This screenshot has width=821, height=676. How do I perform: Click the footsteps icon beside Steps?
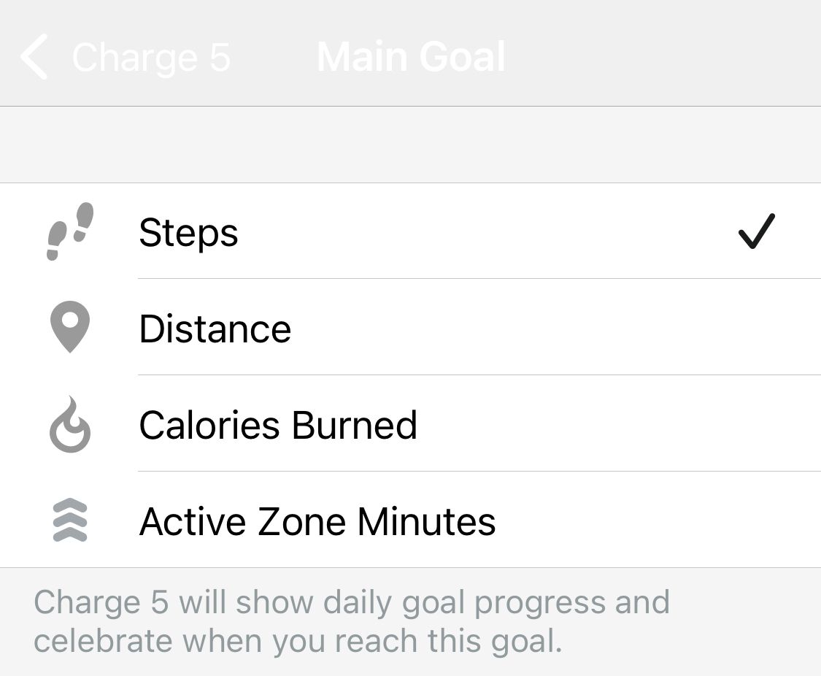pyautogui.click(x=70, y=231)
